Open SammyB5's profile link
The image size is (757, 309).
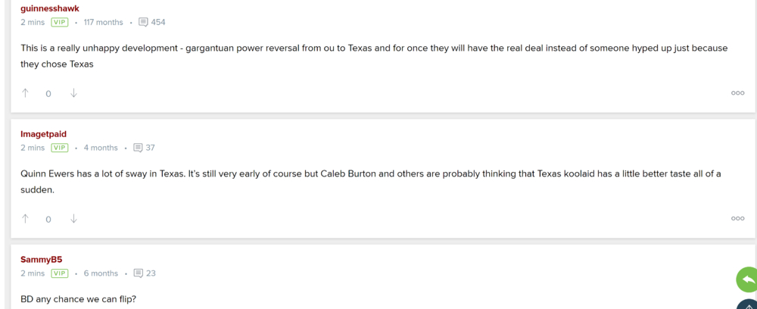[x=42, y=260]
